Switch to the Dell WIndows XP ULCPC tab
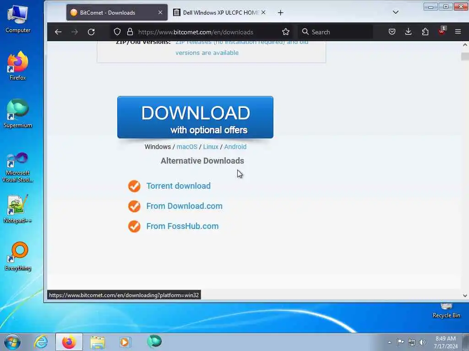469x351 pixels. 220,12
